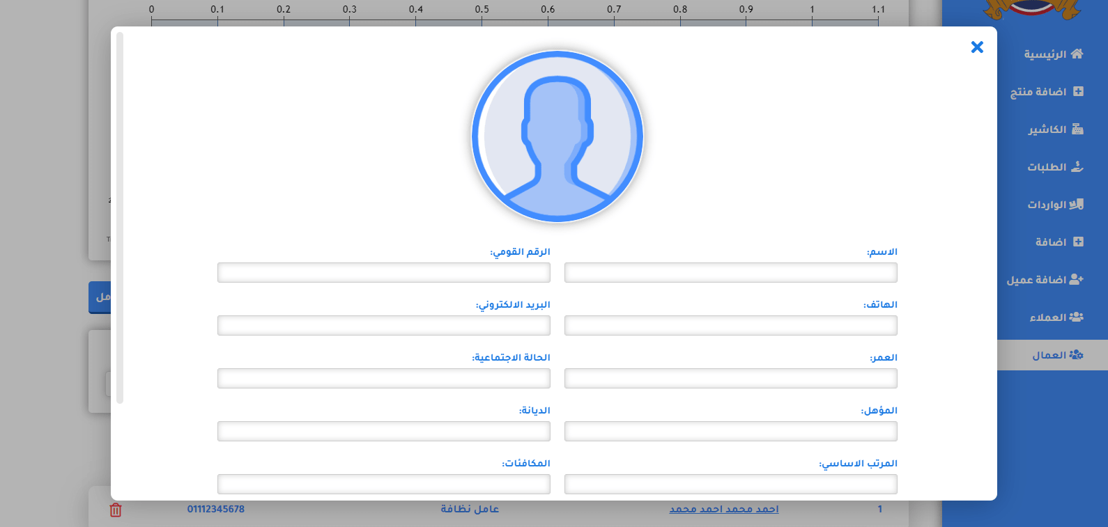Screen dimensions: 1108x527
Task: Click the الحالة الاجتماعية input field
Action: point(383,378)
